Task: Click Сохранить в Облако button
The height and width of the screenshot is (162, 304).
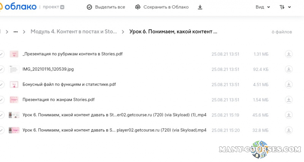Action: [x=162, y=7]
